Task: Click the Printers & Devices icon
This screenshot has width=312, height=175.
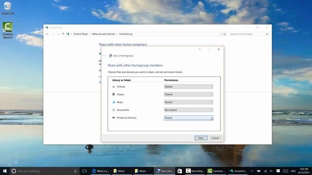Action: coord(114,118)
